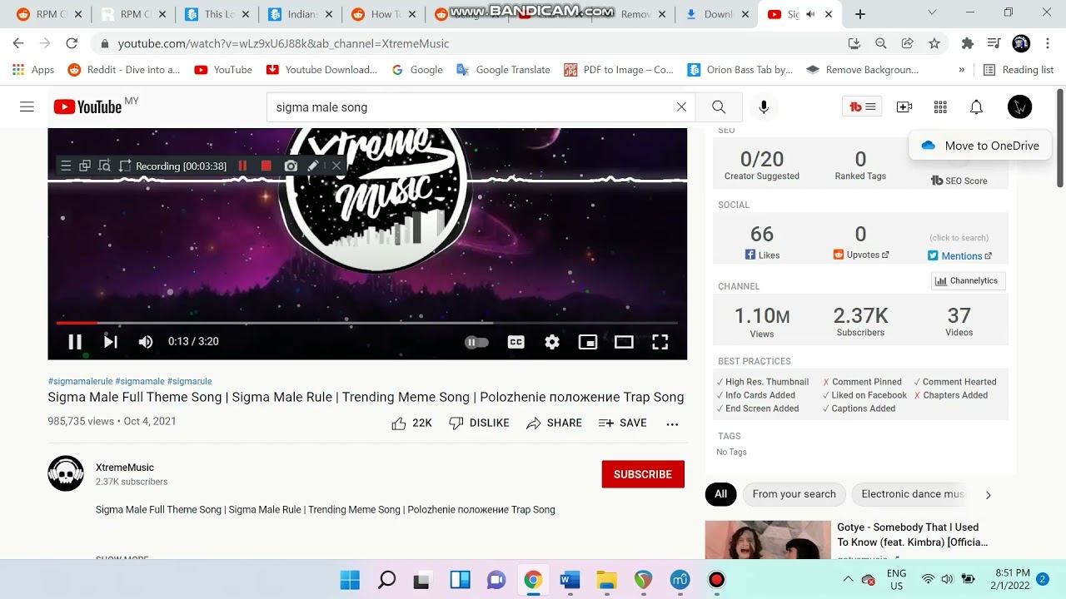The image size is (1066, 599).
Task: Like the video (22K)
Action: (411, 423)
